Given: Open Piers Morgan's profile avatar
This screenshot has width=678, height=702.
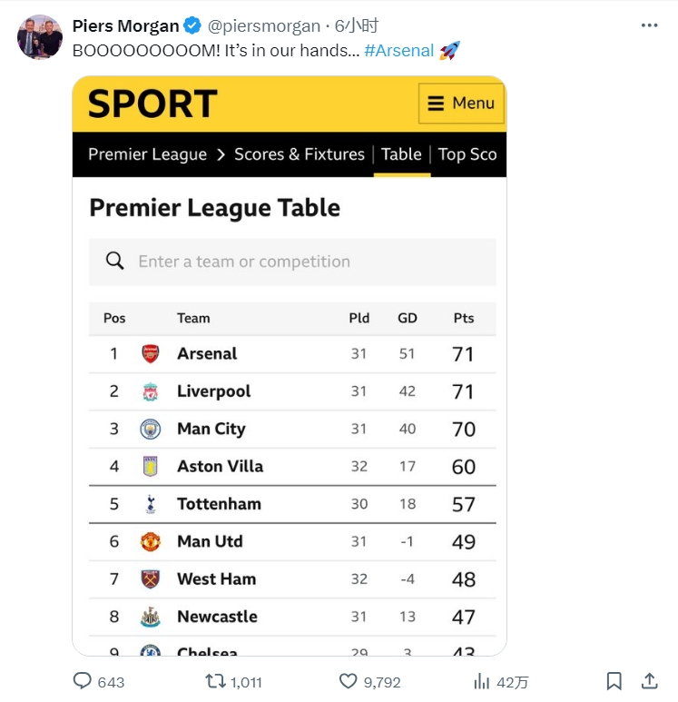Looking at the screenshot, I should [40, 37].
